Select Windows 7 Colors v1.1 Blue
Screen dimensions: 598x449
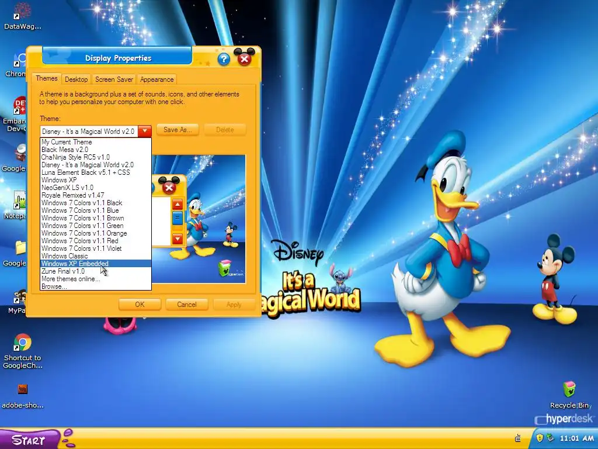(x=96, y=210)
